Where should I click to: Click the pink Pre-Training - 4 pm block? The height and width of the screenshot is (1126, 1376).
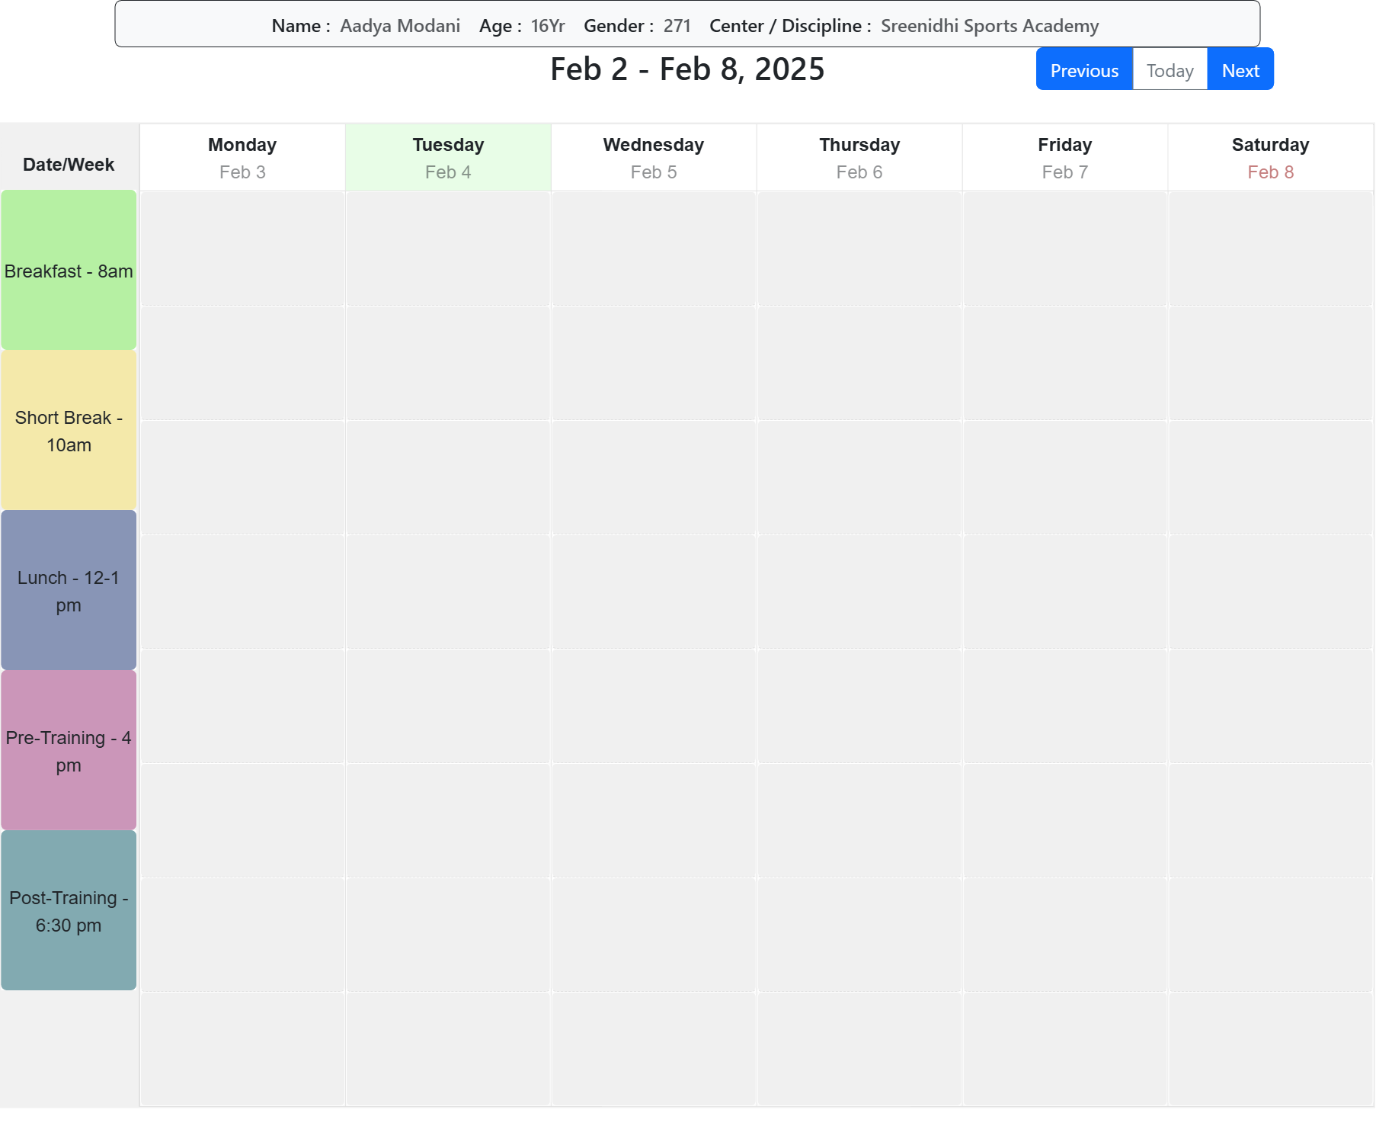pos(69,751)
